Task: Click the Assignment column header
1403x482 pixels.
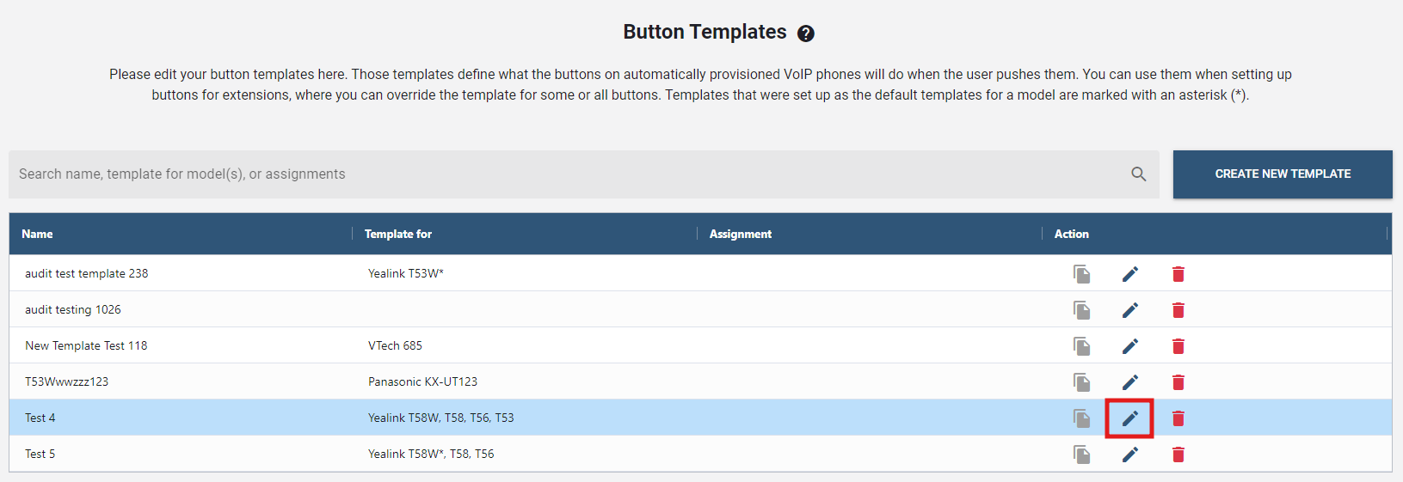Action: [x=740, y=234]
